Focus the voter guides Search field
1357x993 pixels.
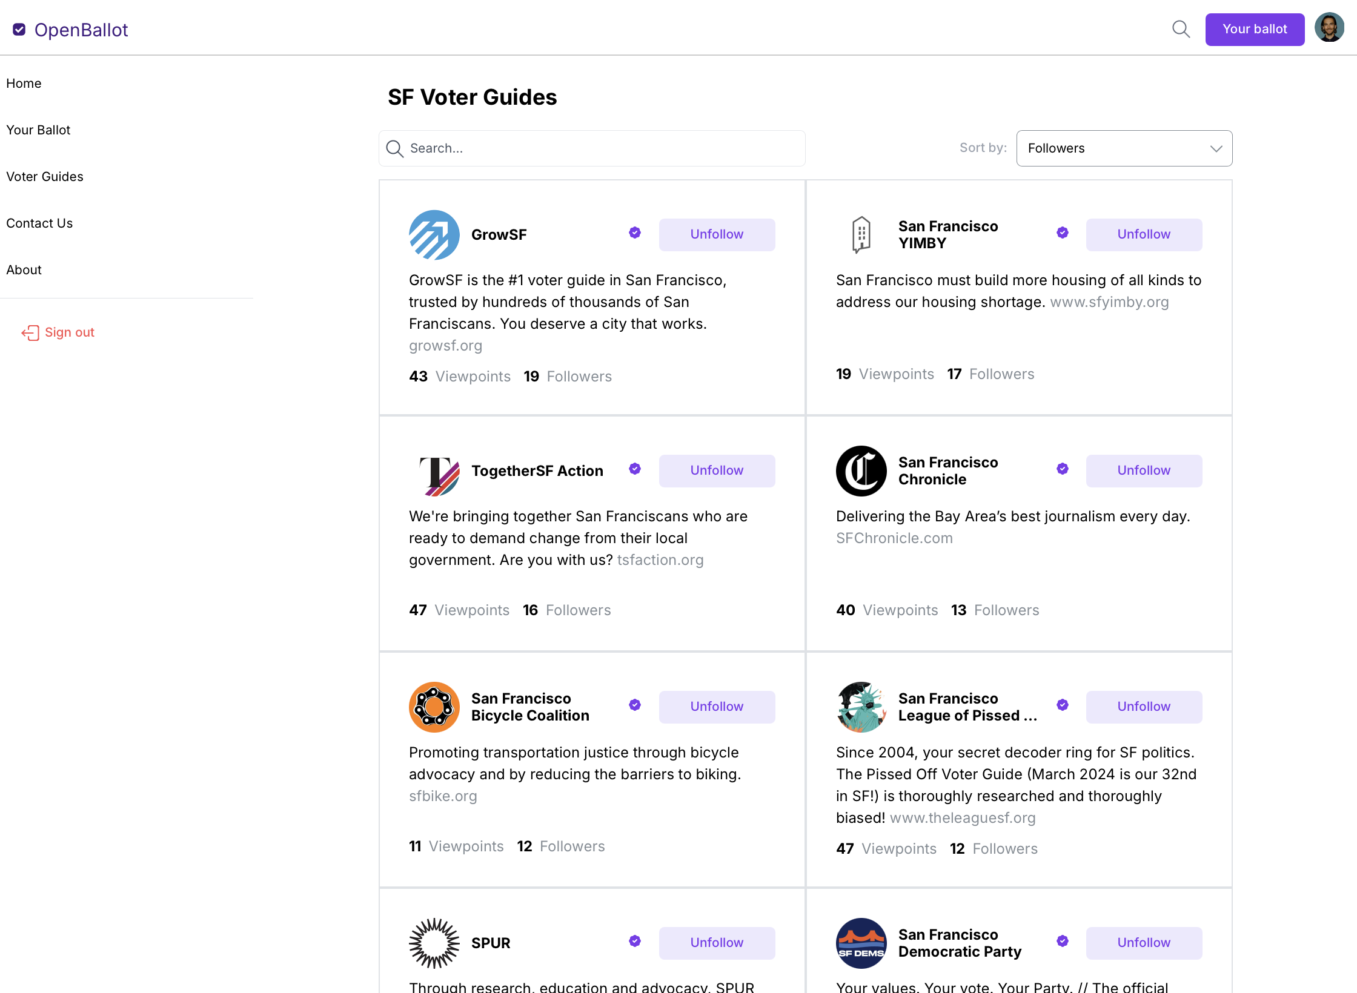(x=592, y=148)
